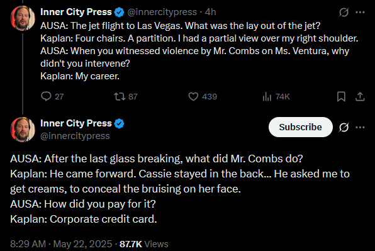Open @innercitypress handle link in top tweet
Screen dimensions: 375x251
[x=162, y=12]
